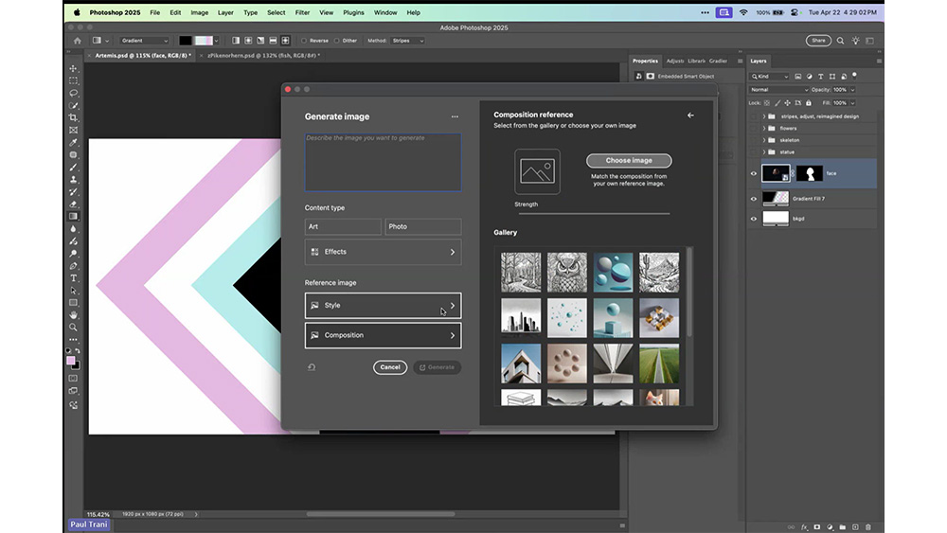Select the Rectangular Marquee tool

pyautogui.click(x=73, y=80)
